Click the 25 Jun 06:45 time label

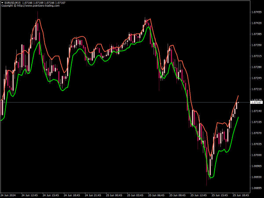coord(156,195)
